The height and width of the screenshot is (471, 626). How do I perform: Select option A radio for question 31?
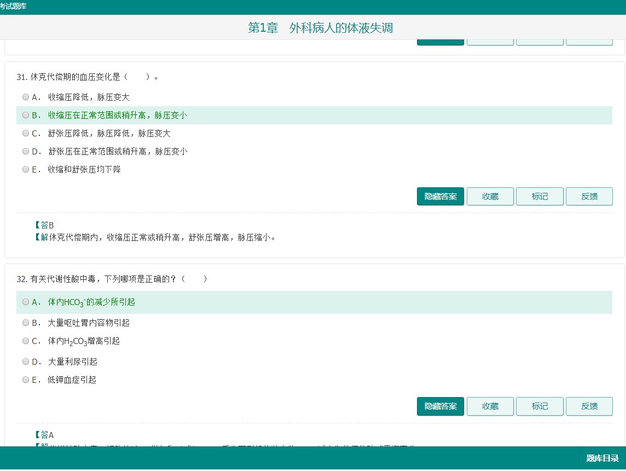(x=26, y=97)
